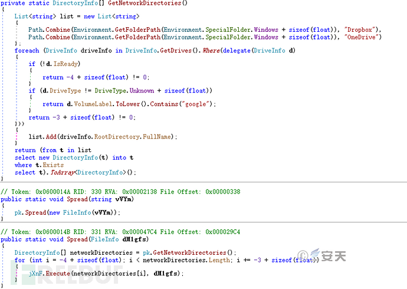
Task: Click FileInfo in new FileInfo(vVYm)
Action: [x=77, y=212]
